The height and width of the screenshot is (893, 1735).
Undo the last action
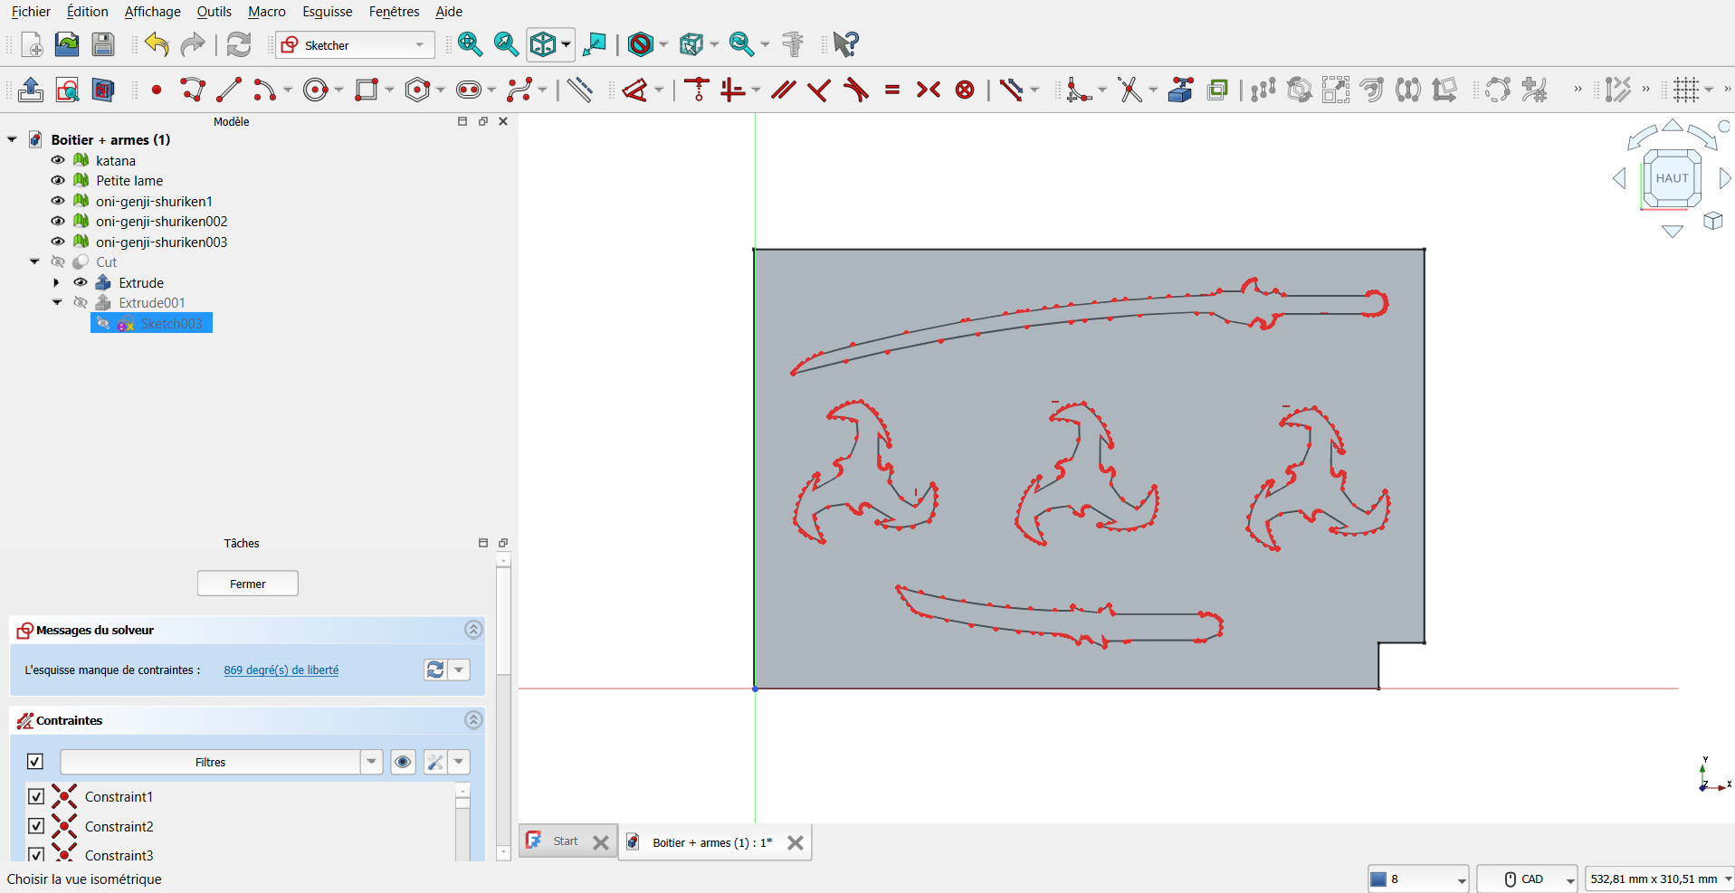[157, 44]
